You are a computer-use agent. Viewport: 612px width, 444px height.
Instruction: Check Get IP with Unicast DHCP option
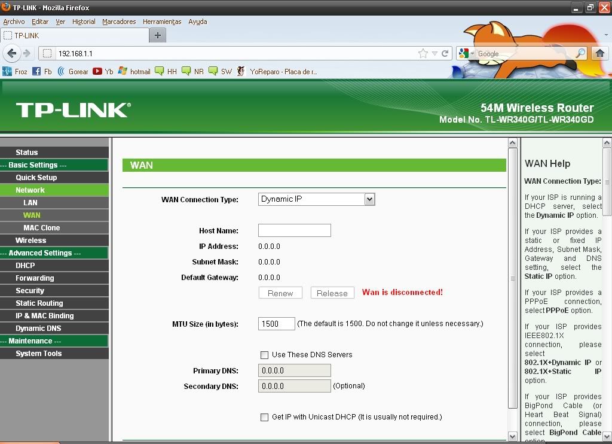(264, 417)
